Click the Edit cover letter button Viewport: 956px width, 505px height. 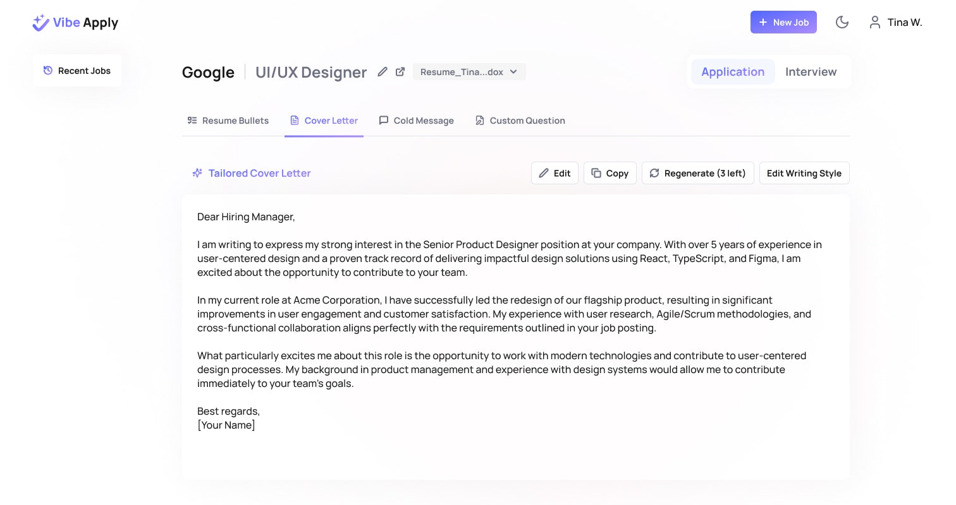coord(555,173)
